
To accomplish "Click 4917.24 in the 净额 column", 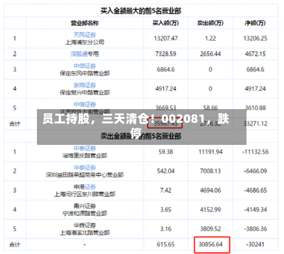I will click(255, 89).
